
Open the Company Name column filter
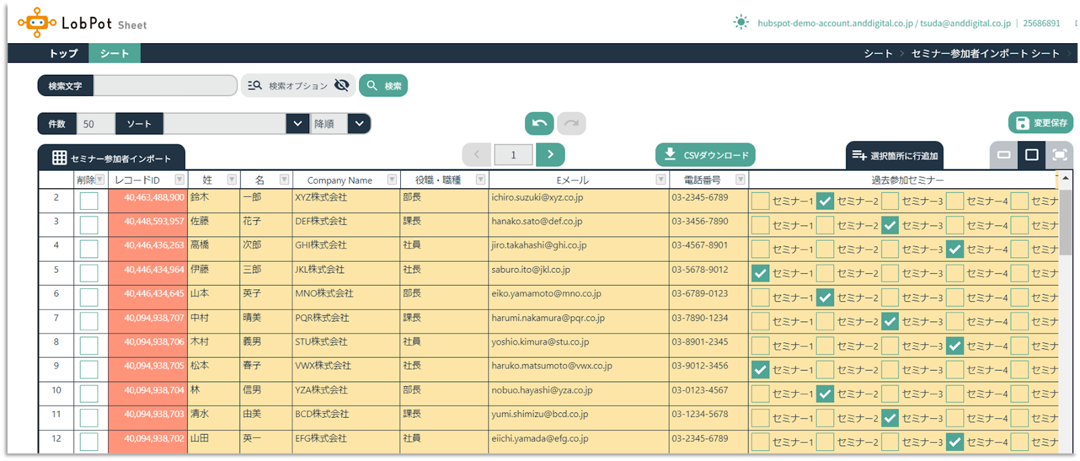click(x=391, y=180)
